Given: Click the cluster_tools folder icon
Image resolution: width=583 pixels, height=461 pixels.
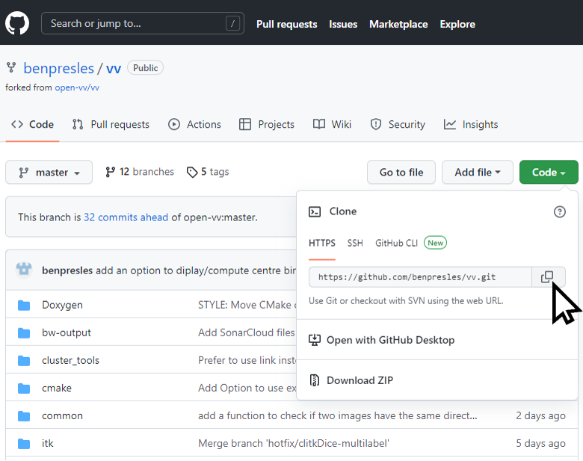Looking at the screenshot, I should pyautogui.click(x=24, y=361).
